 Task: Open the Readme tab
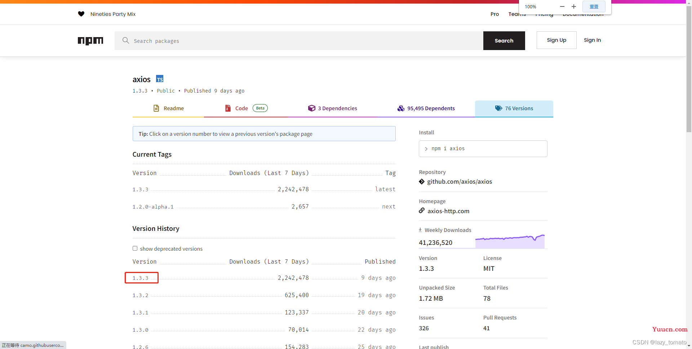168,108
